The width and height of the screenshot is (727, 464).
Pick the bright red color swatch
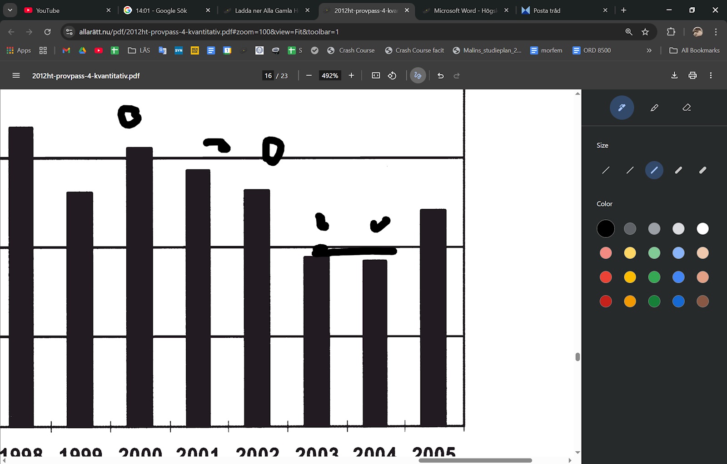[606, 277]
